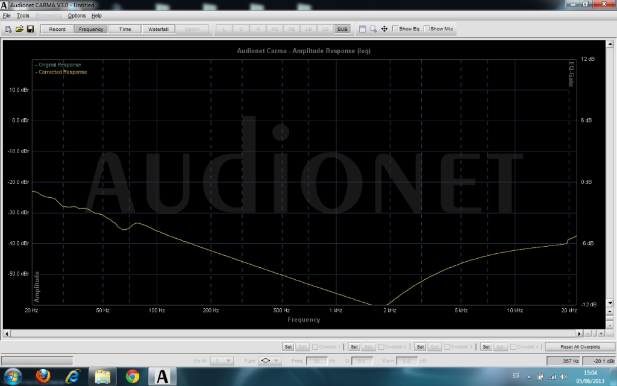Click the Freq. input field
The image size is (617, 386).
316,361
